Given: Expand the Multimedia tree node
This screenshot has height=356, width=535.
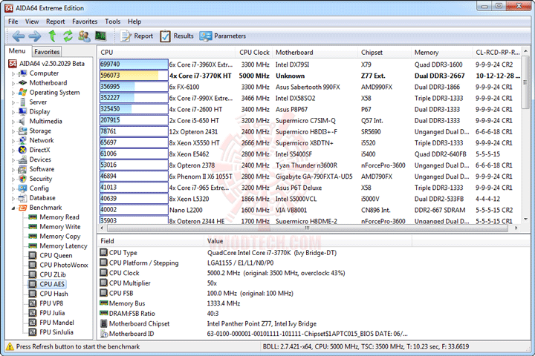Looking at the screenshot, I should click(x=13, y=122).
